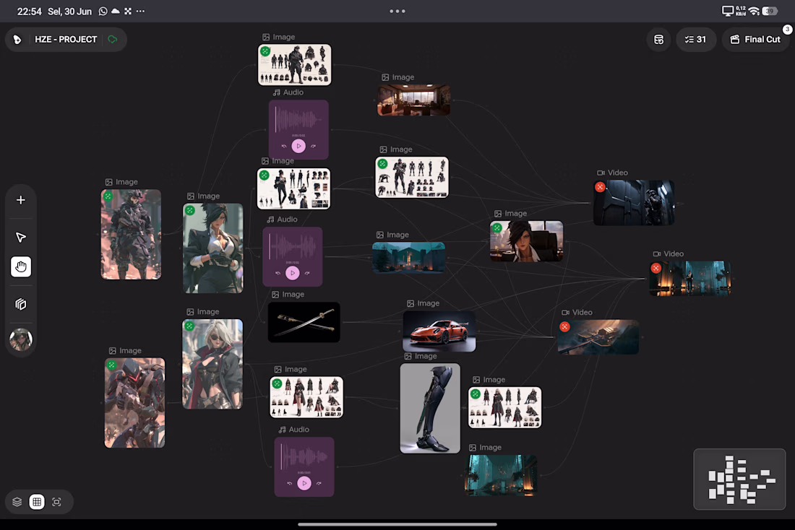Viewport: 795px width, 530px height.
Task: Select the dark-haired woman character sheet node
Action: pyautogui.click(x=293, y=188)
